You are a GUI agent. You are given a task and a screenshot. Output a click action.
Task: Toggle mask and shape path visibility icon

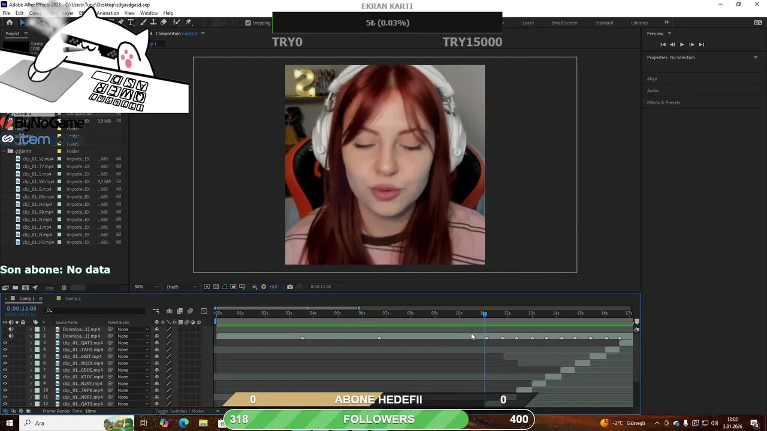click(x=224, y=287)
